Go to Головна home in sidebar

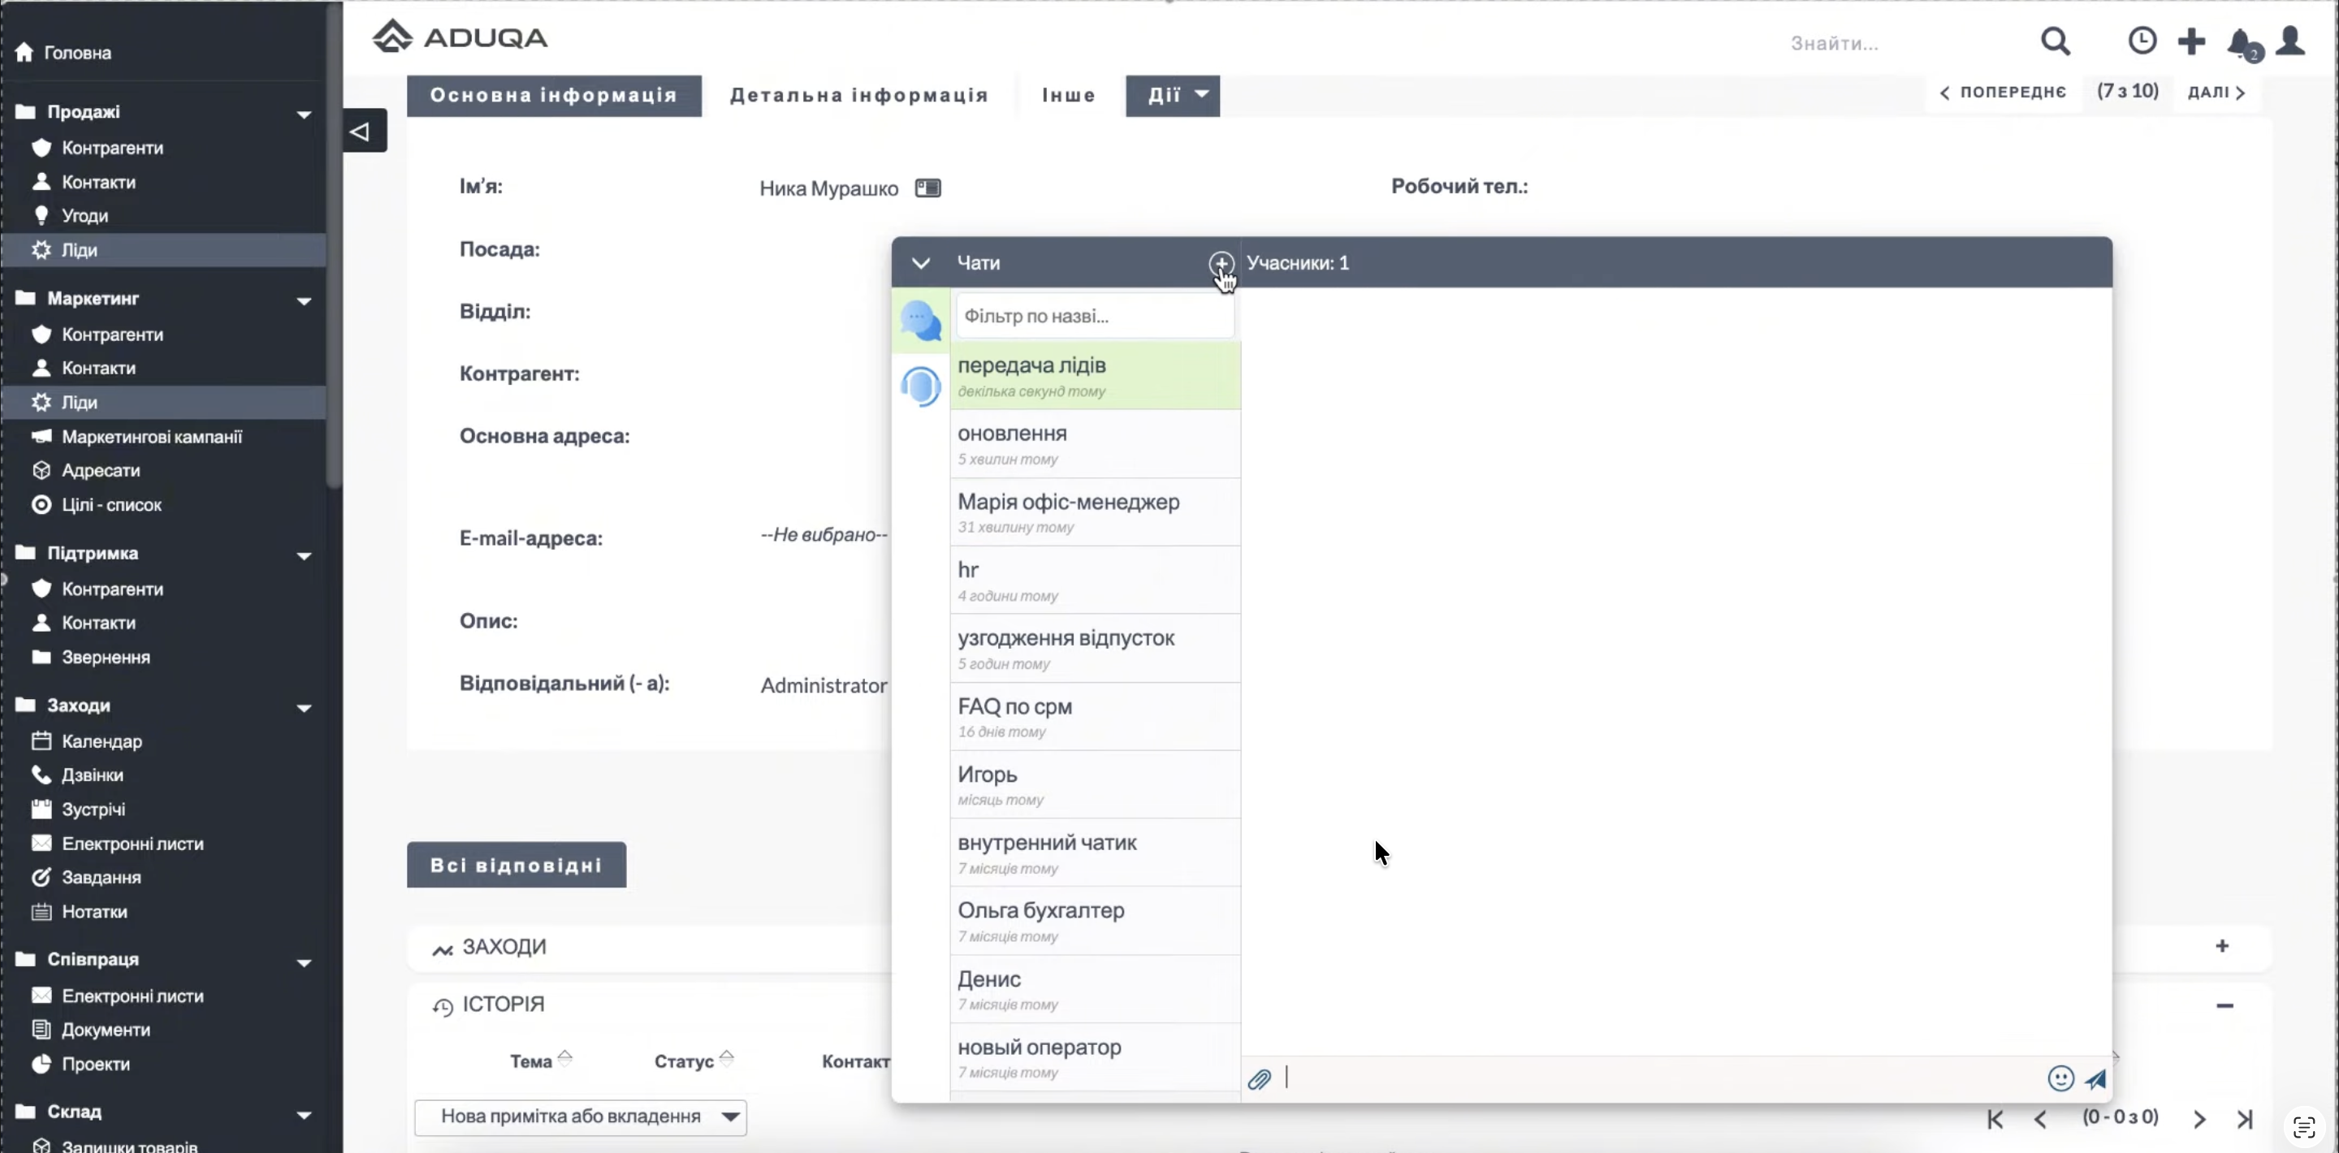tap(63, 53)
